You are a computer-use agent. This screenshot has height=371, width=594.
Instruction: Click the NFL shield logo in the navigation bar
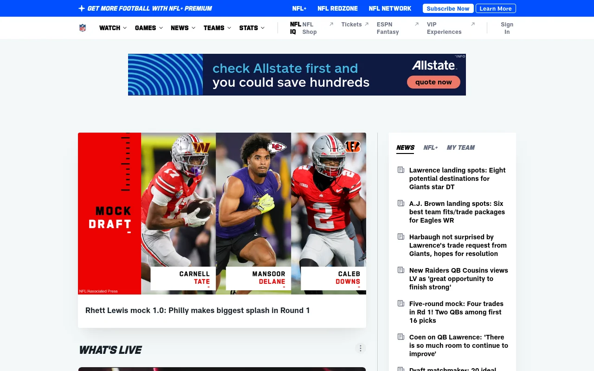82,28
